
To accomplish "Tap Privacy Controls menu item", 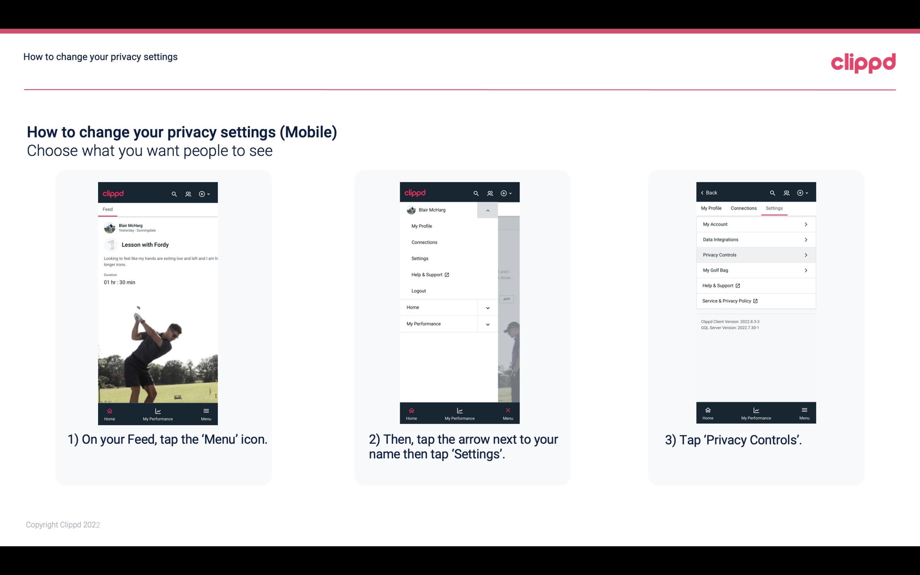I will click(x=755, y=254).
